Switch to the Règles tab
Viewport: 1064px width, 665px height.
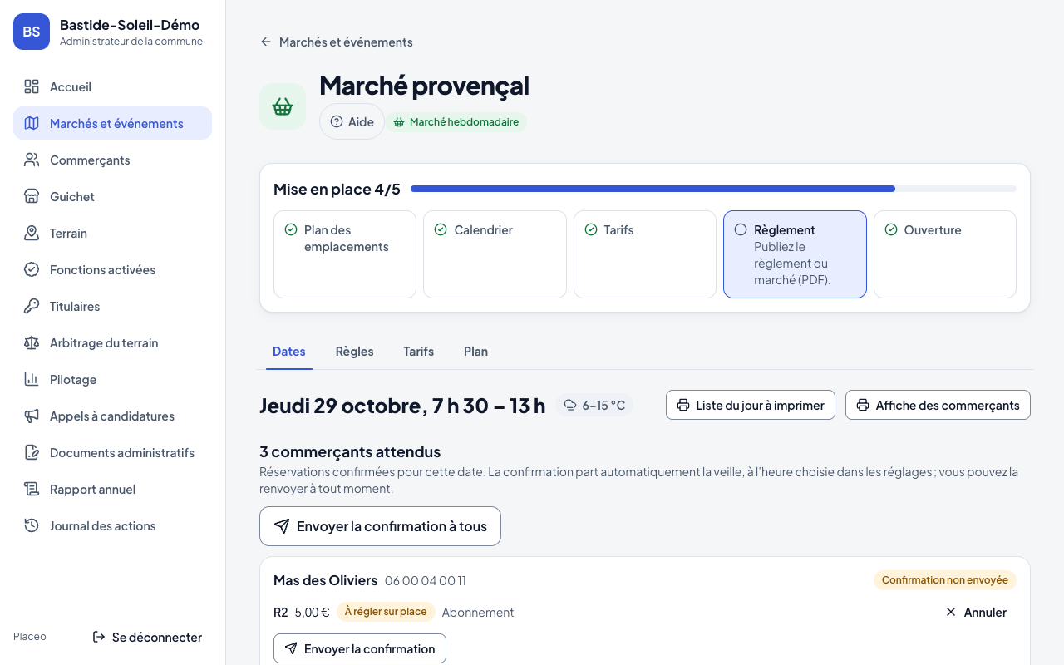(x=354, y=352)
